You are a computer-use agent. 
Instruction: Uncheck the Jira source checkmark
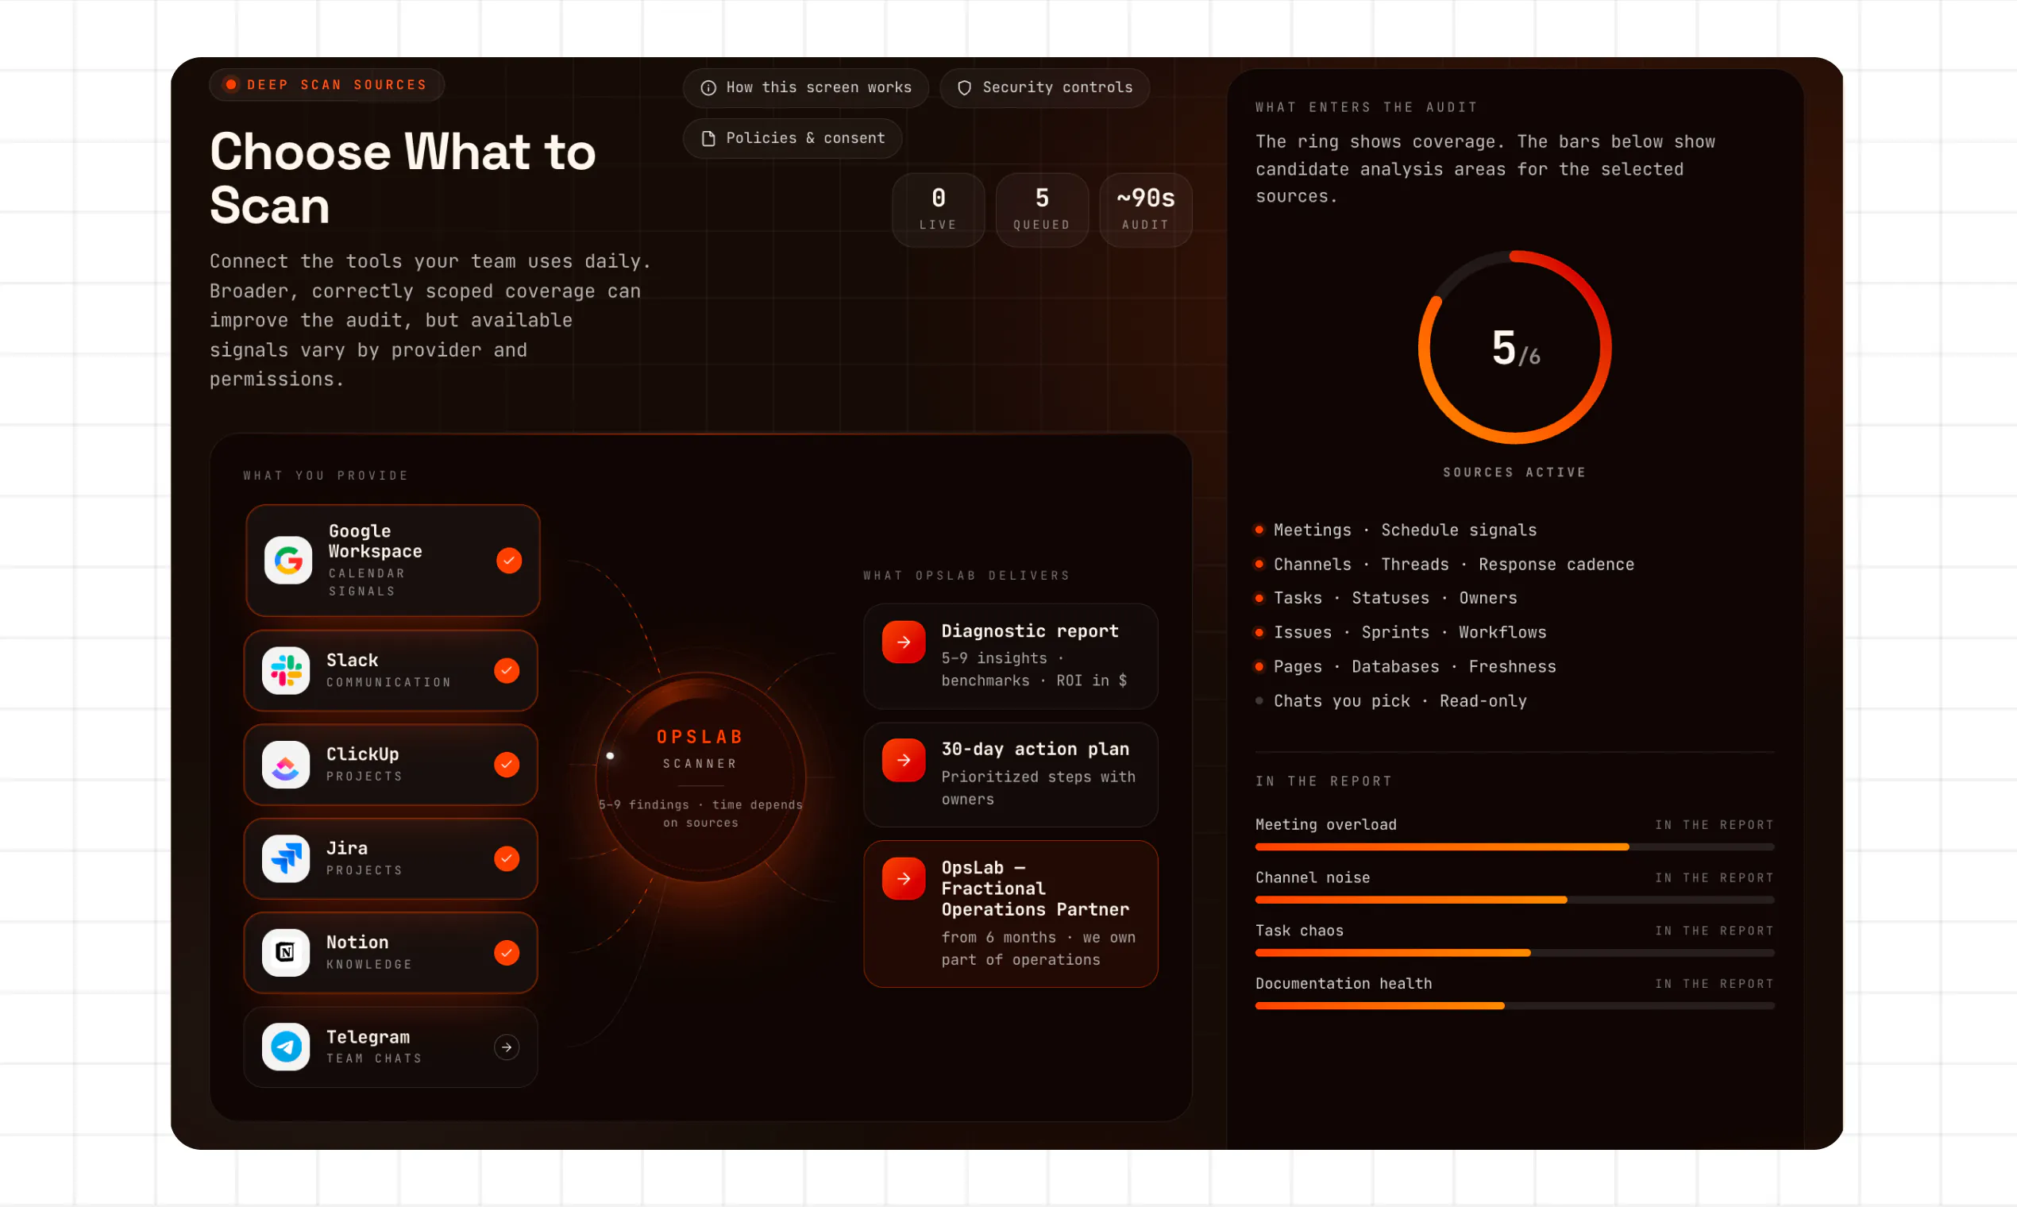(x=507, y=859)
